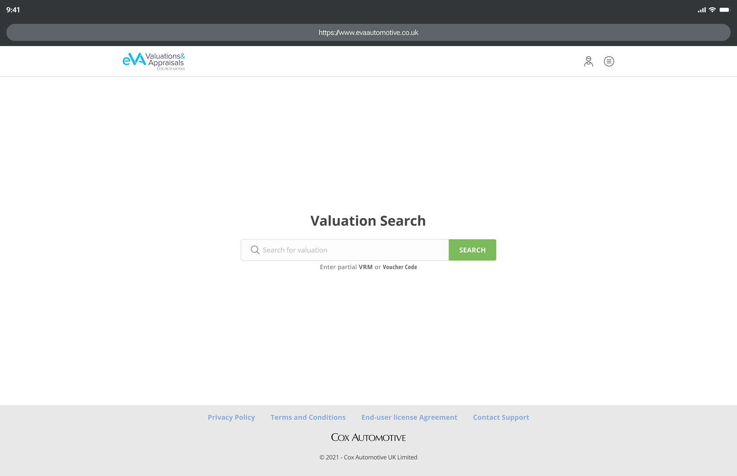Click the 9:41 clock in status bar
Viewport: 737px width, 476px height.
coord(13,10)
